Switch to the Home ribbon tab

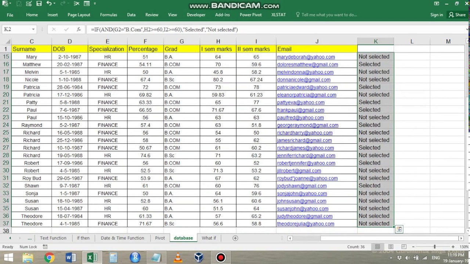point(32,15)
